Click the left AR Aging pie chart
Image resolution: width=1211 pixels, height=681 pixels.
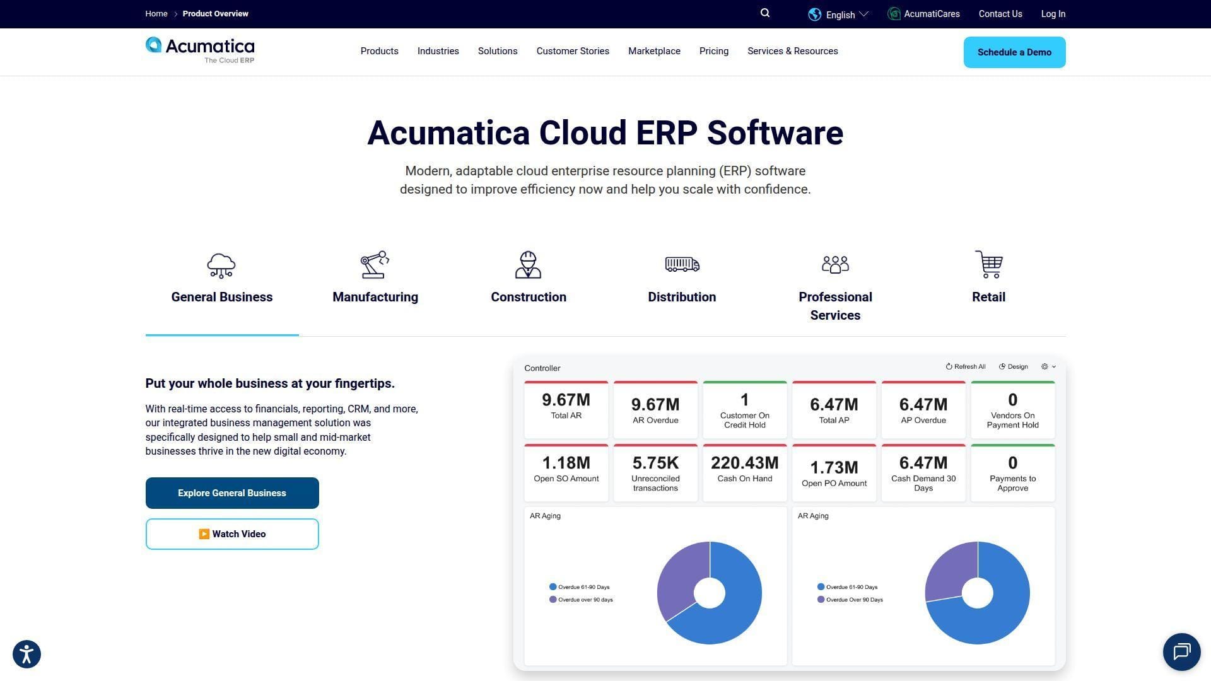[x=709, y=593]
